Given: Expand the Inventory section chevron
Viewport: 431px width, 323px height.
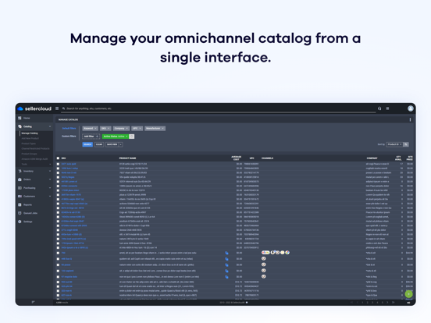Looking at the screenshot, I should 50,171.
